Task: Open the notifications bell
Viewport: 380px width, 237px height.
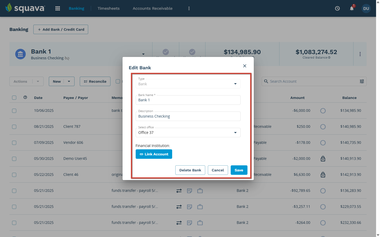Action: point(352,8)
